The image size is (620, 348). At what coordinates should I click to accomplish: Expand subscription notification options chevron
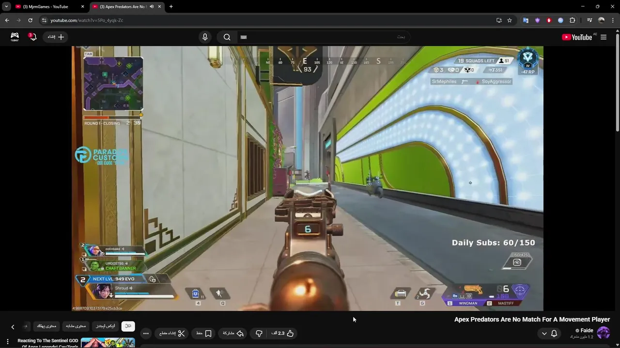click(x=544, y=333)
